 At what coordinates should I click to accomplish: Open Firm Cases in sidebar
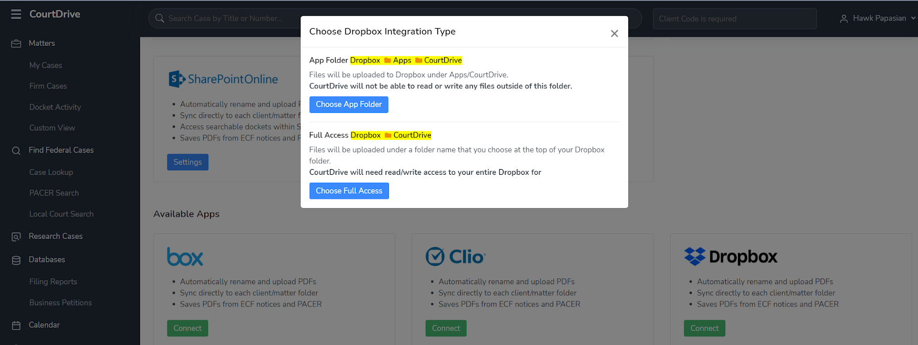(x=48, y=86)
